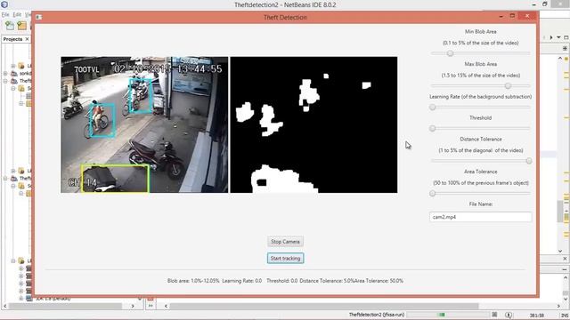Click the Stop Camera button
570x320 pixels.
pos(285,242)
